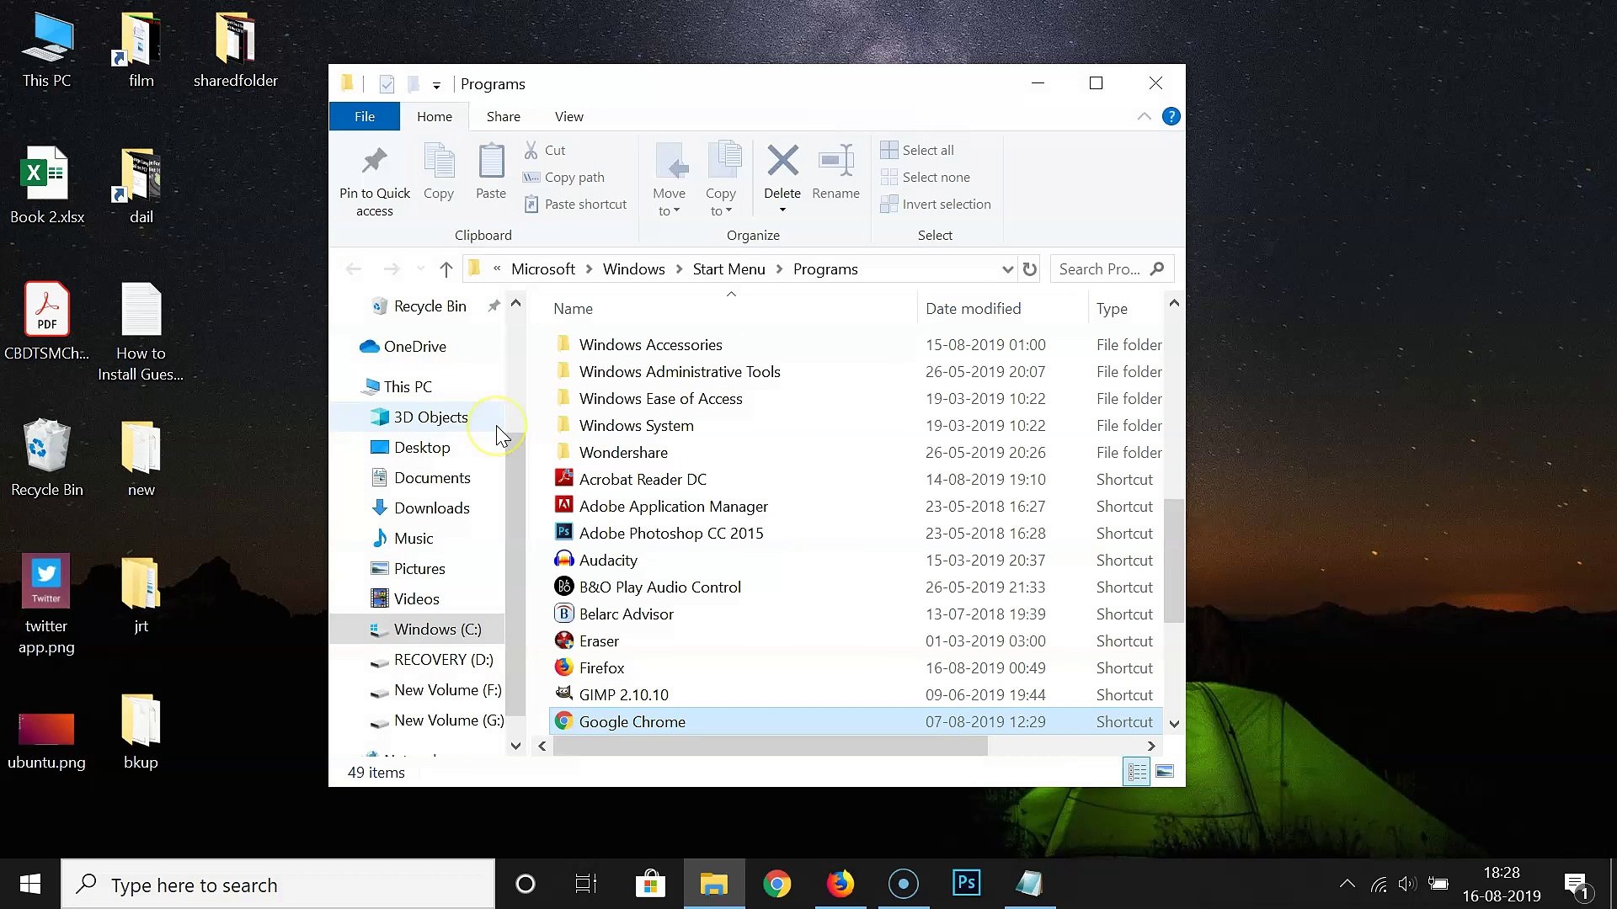This screenshot has height=909, width=1617.
Task: Open the Windows Start button
Action: click(29, 884)
